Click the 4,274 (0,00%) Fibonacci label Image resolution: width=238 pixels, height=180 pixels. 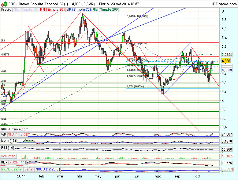[x=135, y=86]
